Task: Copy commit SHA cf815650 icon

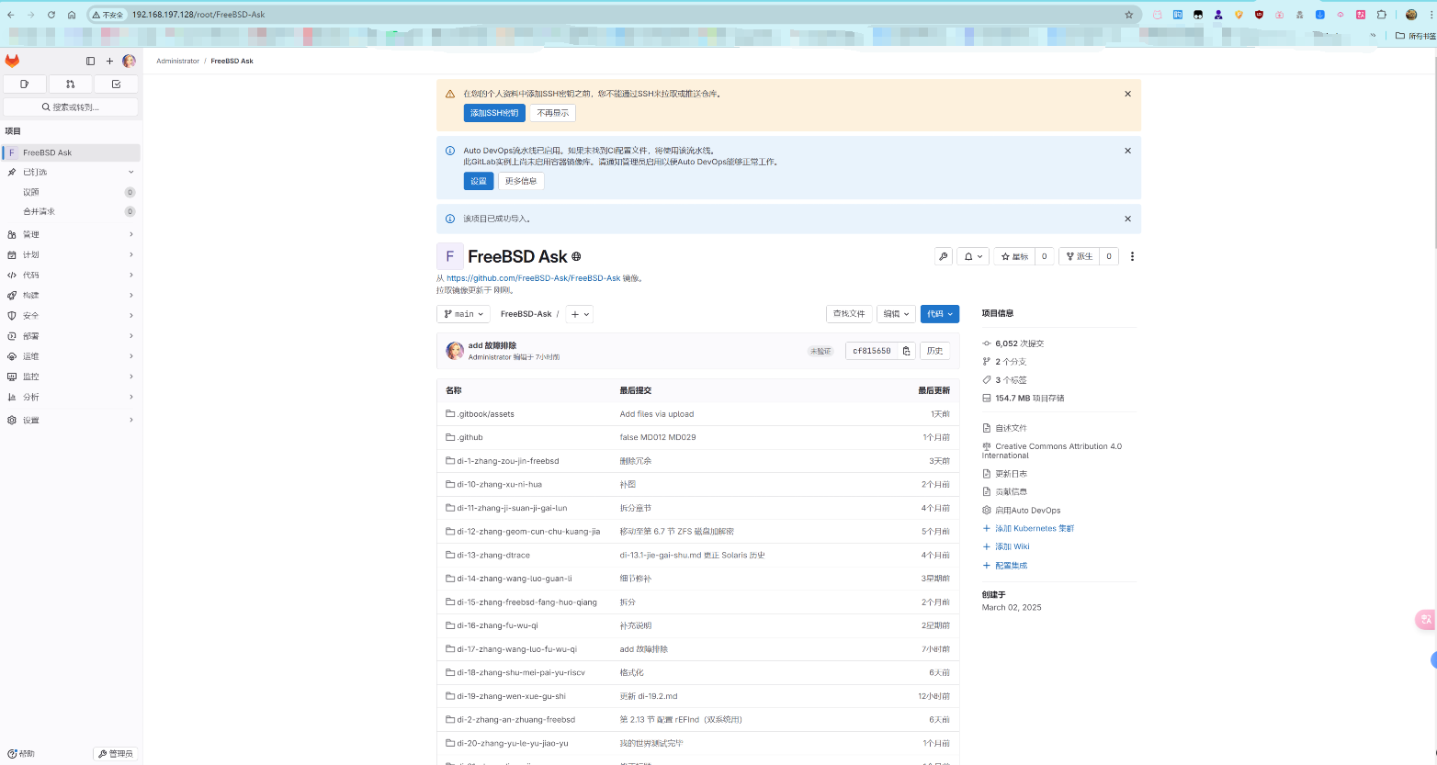Action: point(906,351)
